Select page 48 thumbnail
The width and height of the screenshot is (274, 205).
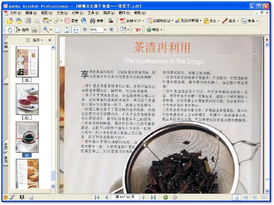pos(27,137)
